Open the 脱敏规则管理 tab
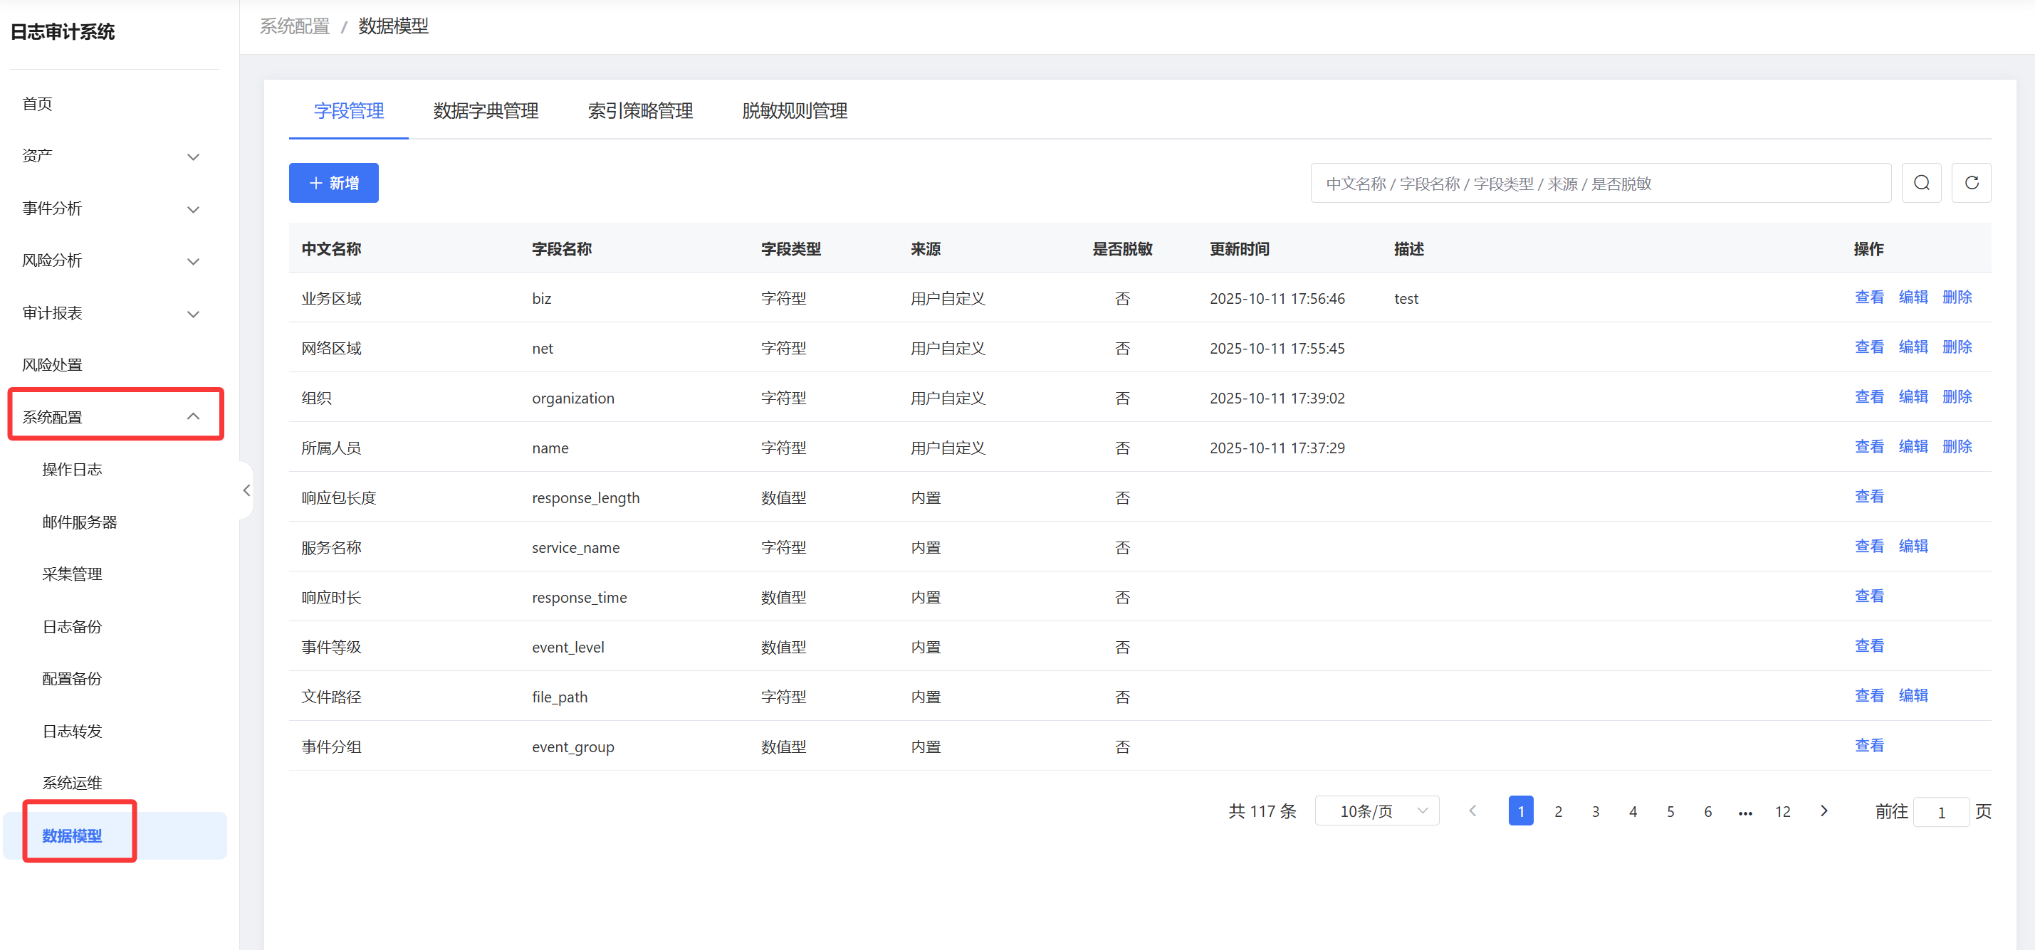The width and height of the screenshot is (2035, 950). [794, 110]
